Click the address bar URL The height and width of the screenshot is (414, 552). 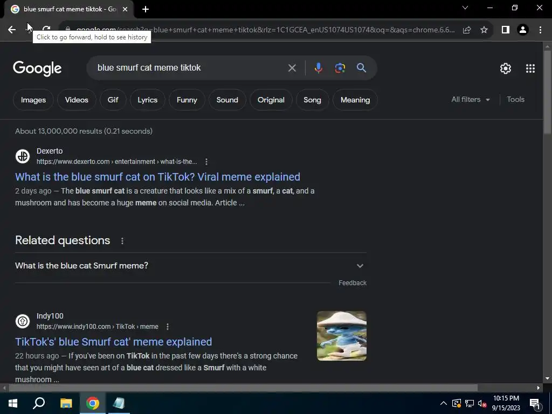[x=265, y=30]
